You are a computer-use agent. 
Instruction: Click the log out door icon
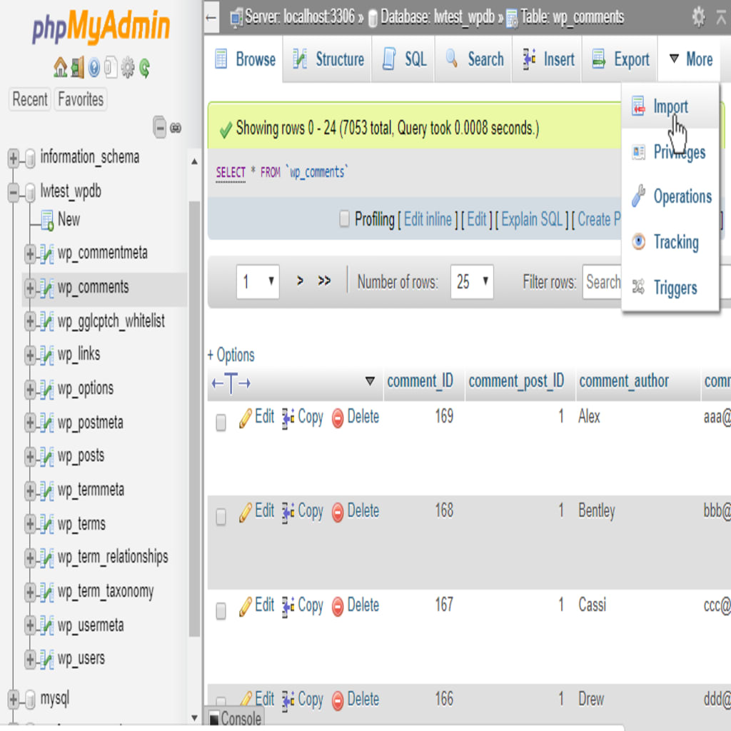(x=77, y=68)
